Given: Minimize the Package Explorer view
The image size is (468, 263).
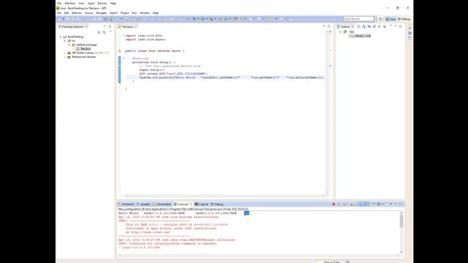Looking at the screenshot, I should (x=105, y=26).
